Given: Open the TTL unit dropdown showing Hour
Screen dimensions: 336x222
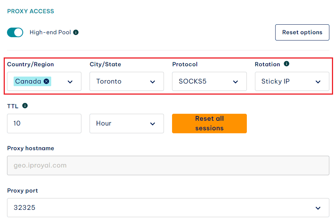Looking at the screenshot, I should coord(126,123).
